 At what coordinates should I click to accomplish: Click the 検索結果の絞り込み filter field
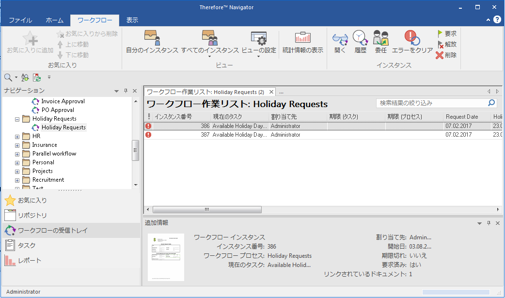(431, 103)
